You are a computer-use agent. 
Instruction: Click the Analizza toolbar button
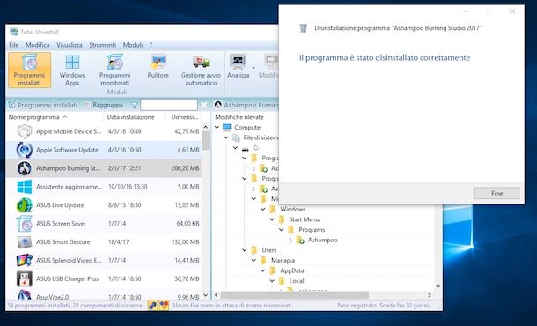pyautogui.click(x=238, y=67)
